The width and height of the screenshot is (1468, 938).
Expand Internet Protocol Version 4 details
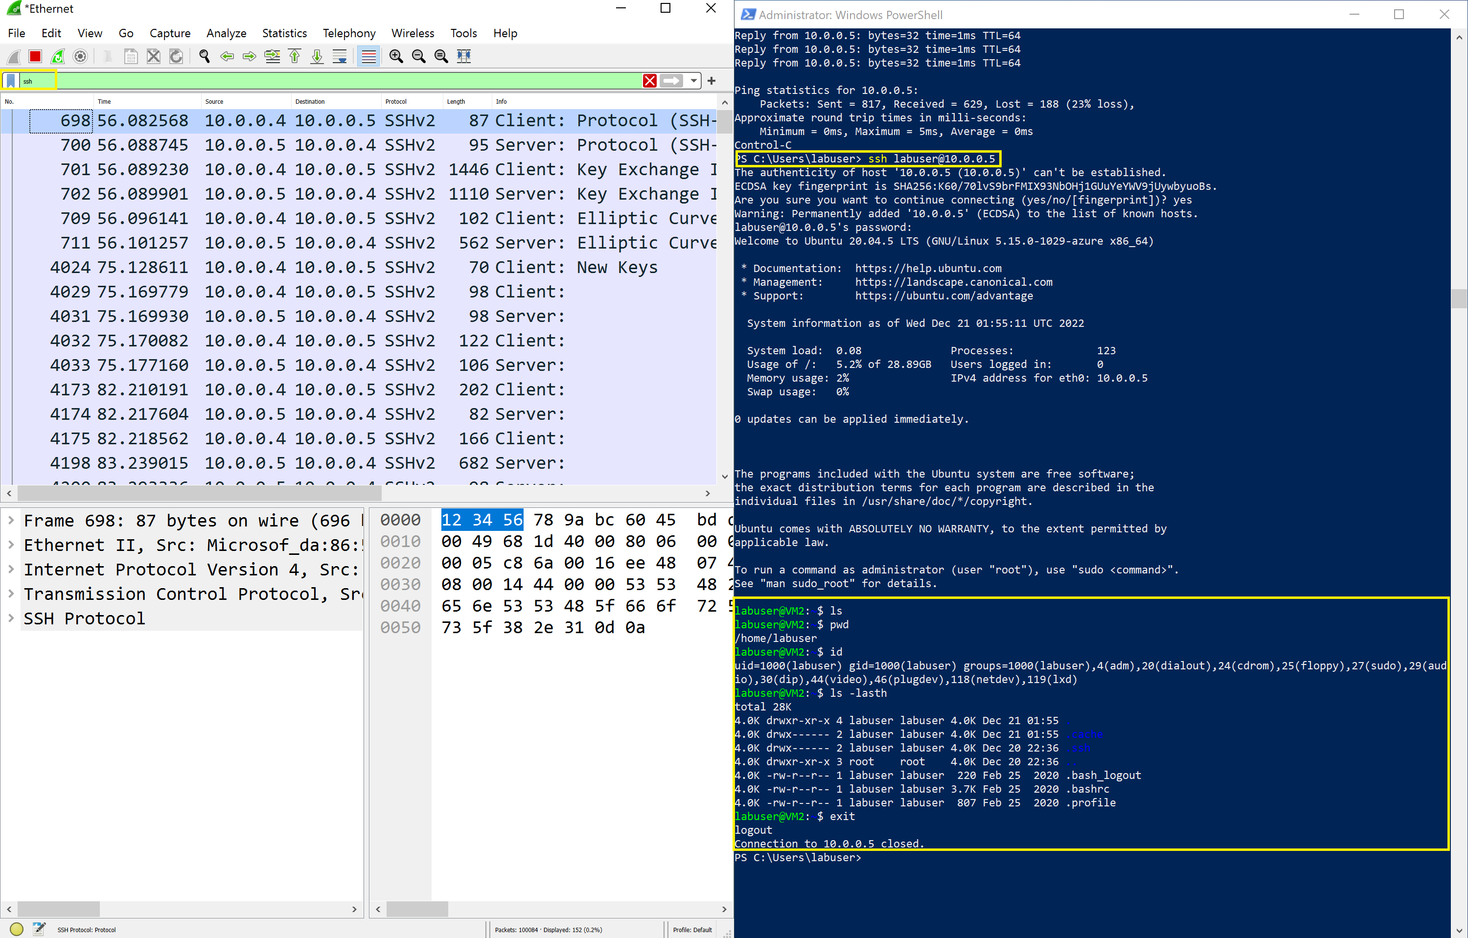(x=11, y=570)
